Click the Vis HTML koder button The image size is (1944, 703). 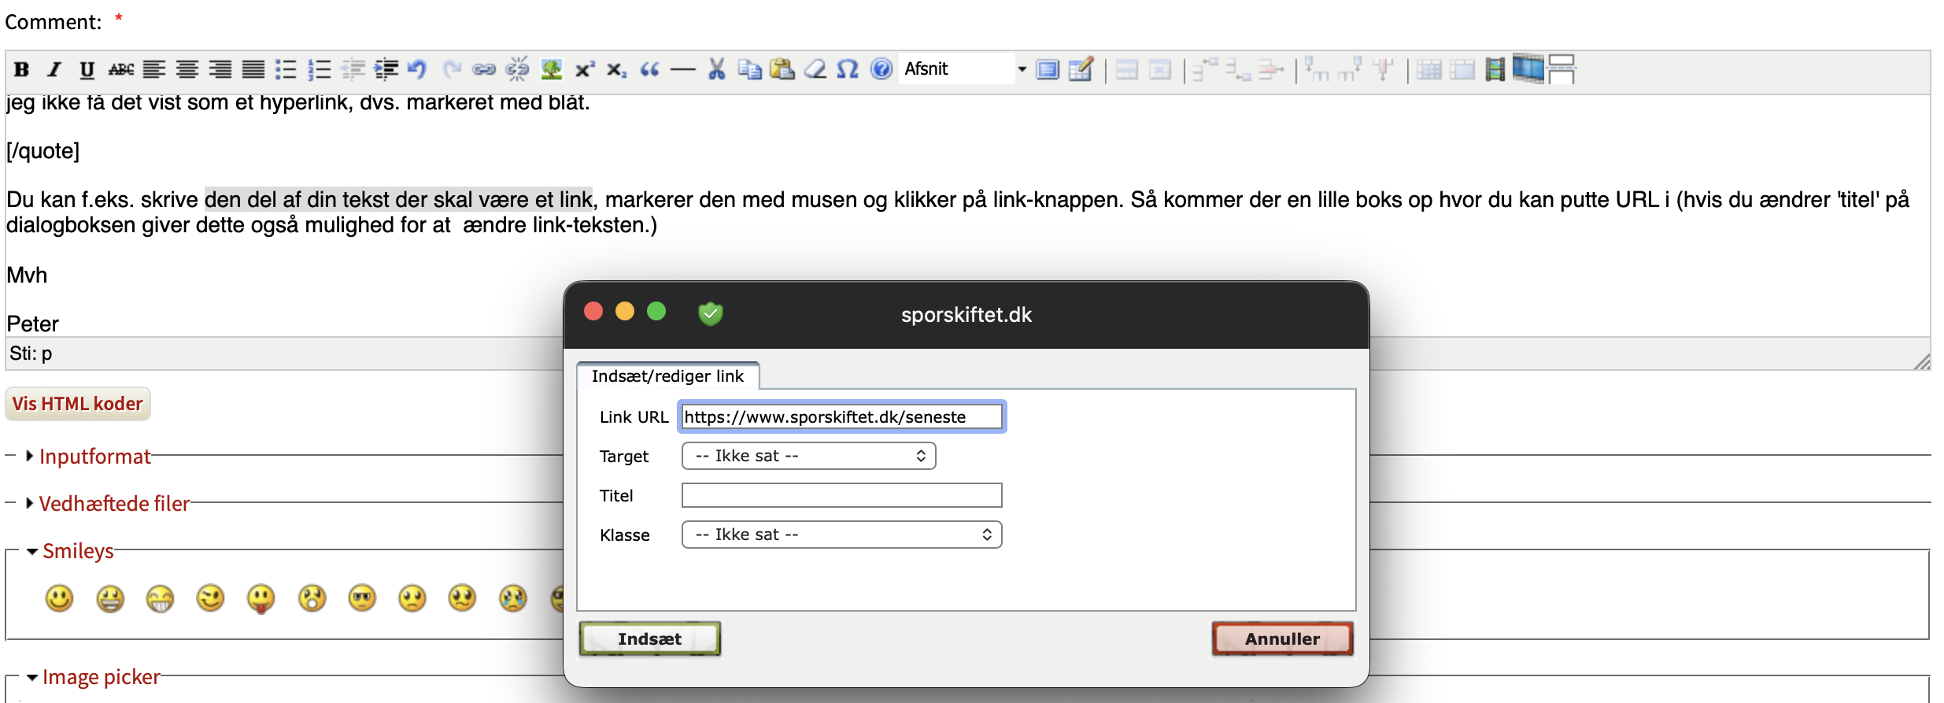point(77,404)
